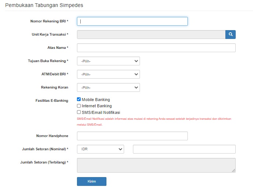Click the SMS/Email Notifikasi label text
The width and height of the screenshot is (253, 187).
pos(101,112)
